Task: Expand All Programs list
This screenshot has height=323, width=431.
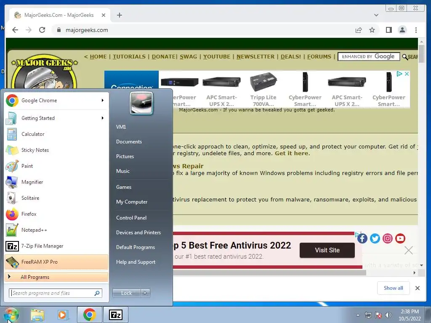Action: 56,277
